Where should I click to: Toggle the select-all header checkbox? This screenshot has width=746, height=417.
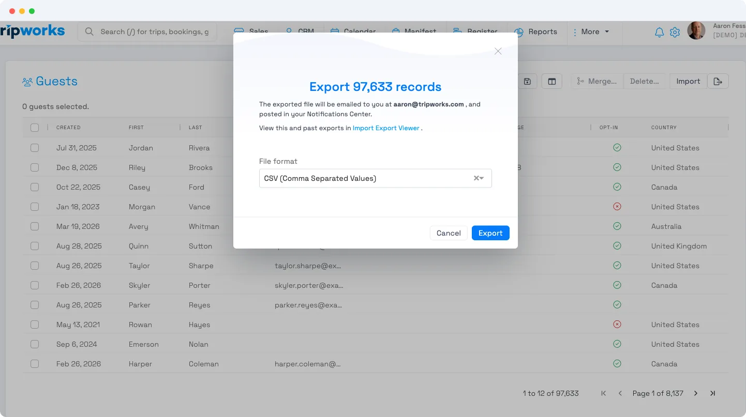[35, 128]
